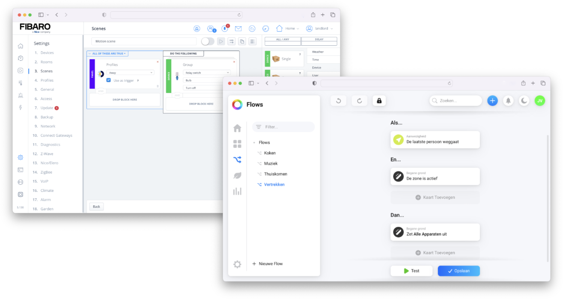
Task: Click the Back button in FIBARO window
Action: pyautogui.click(x=96, y=206)
